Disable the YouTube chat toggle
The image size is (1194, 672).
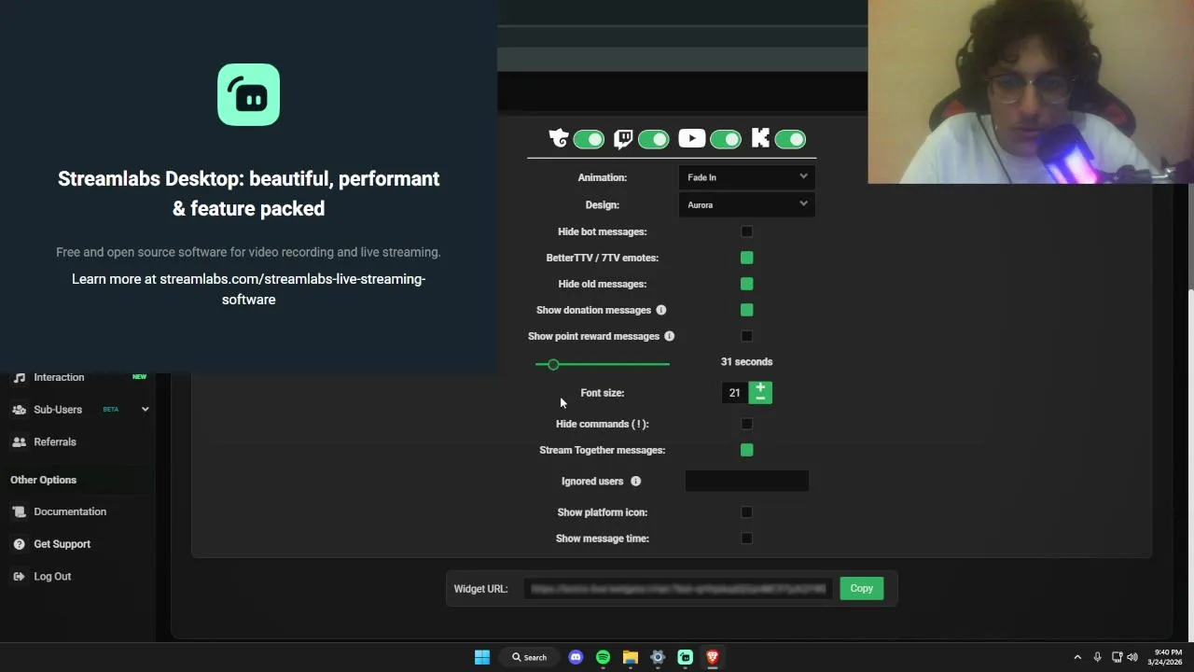726,139
